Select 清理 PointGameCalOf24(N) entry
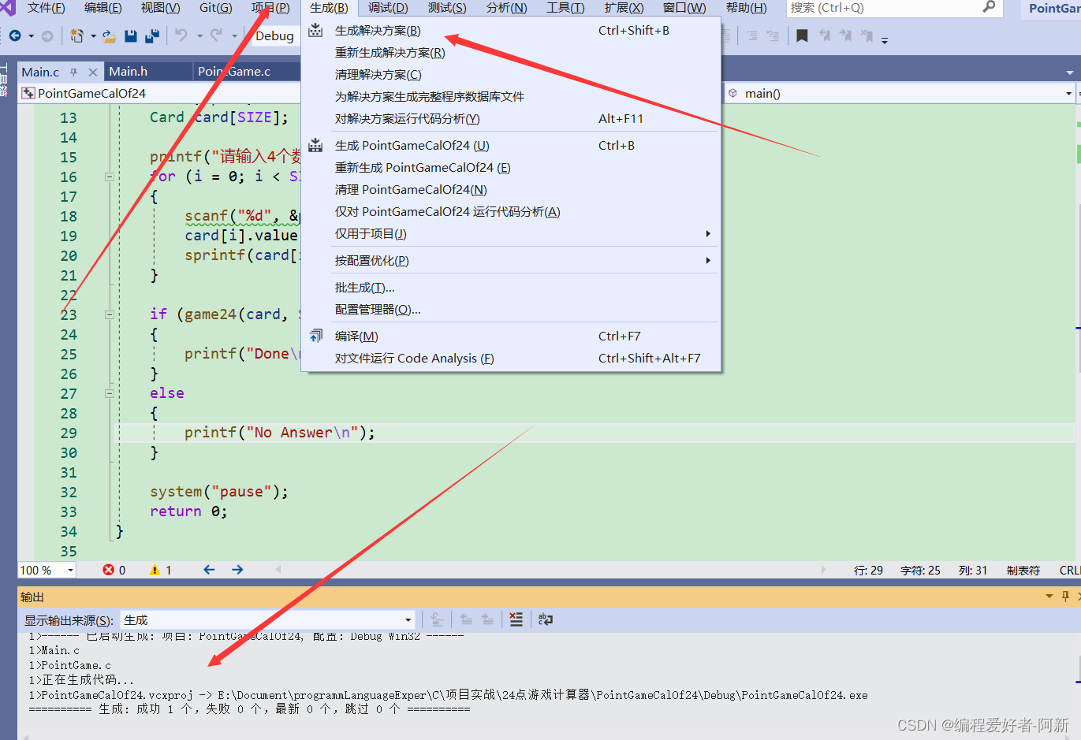1081x740 pixels. pyautogui.click(x=511, y=190)
